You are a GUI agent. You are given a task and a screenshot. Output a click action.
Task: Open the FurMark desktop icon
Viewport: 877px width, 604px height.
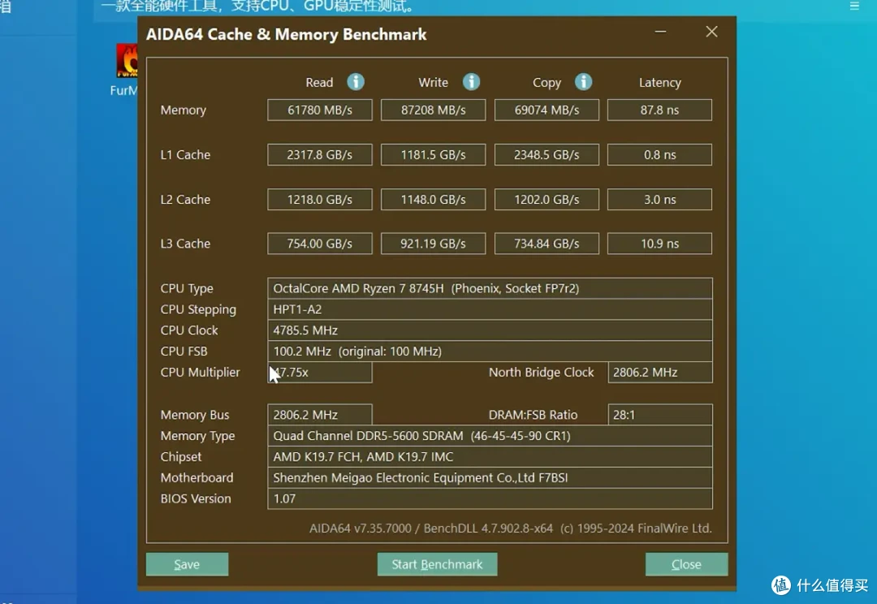point(127,70)
